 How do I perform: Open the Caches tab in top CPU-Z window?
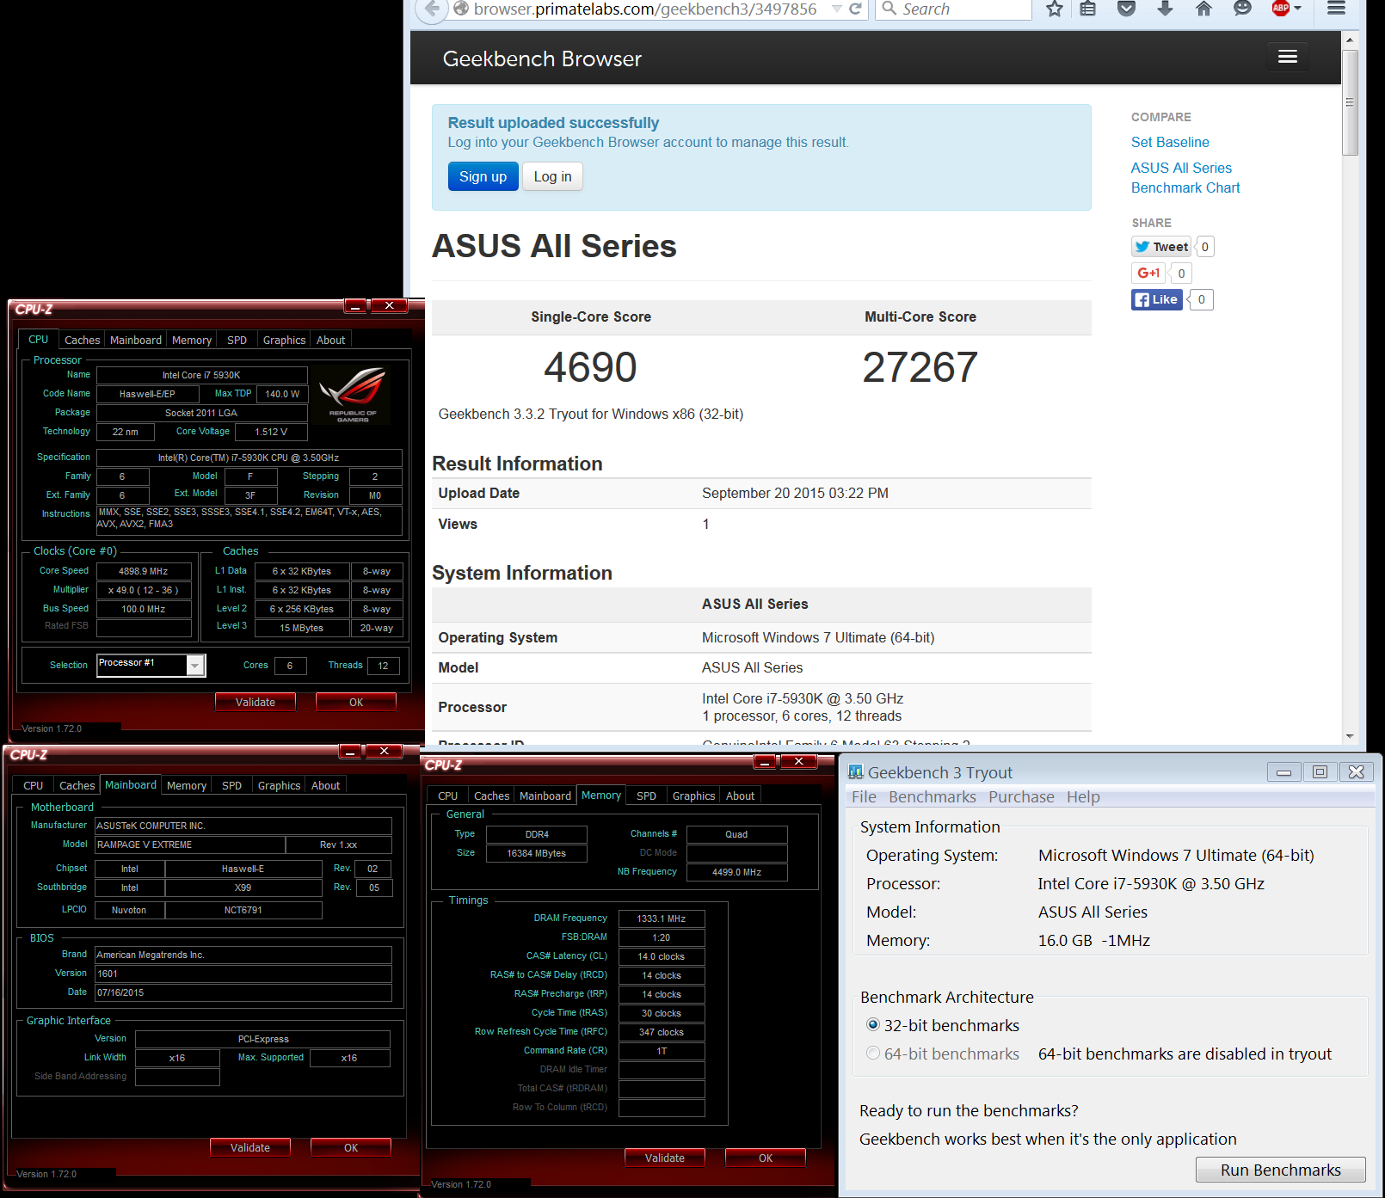click(82, 340)
